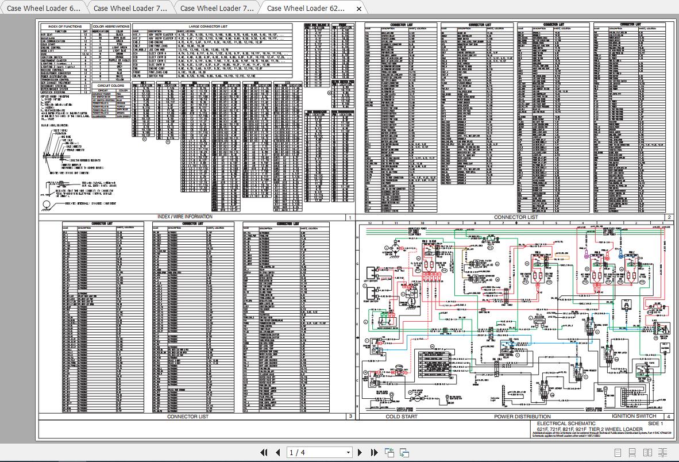
Task: Open the page number dropdown arrow
Action: [348, 453]
